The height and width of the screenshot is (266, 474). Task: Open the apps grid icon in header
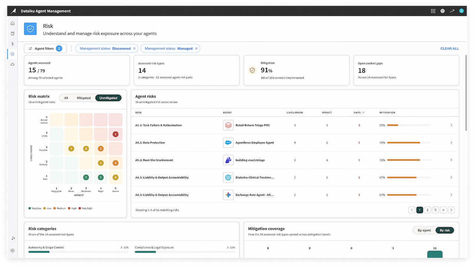coord(433,11)
